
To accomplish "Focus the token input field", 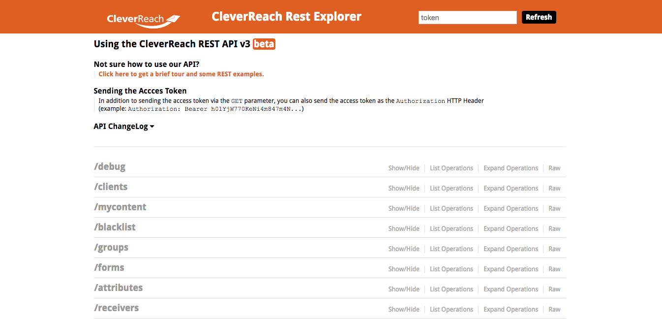I will point(467,17).
